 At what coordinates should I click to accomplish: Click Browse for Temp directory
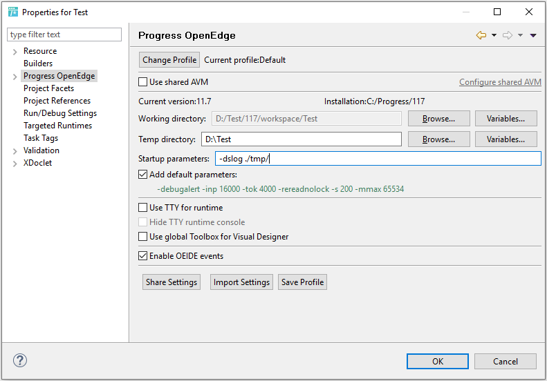pos(439,139)
